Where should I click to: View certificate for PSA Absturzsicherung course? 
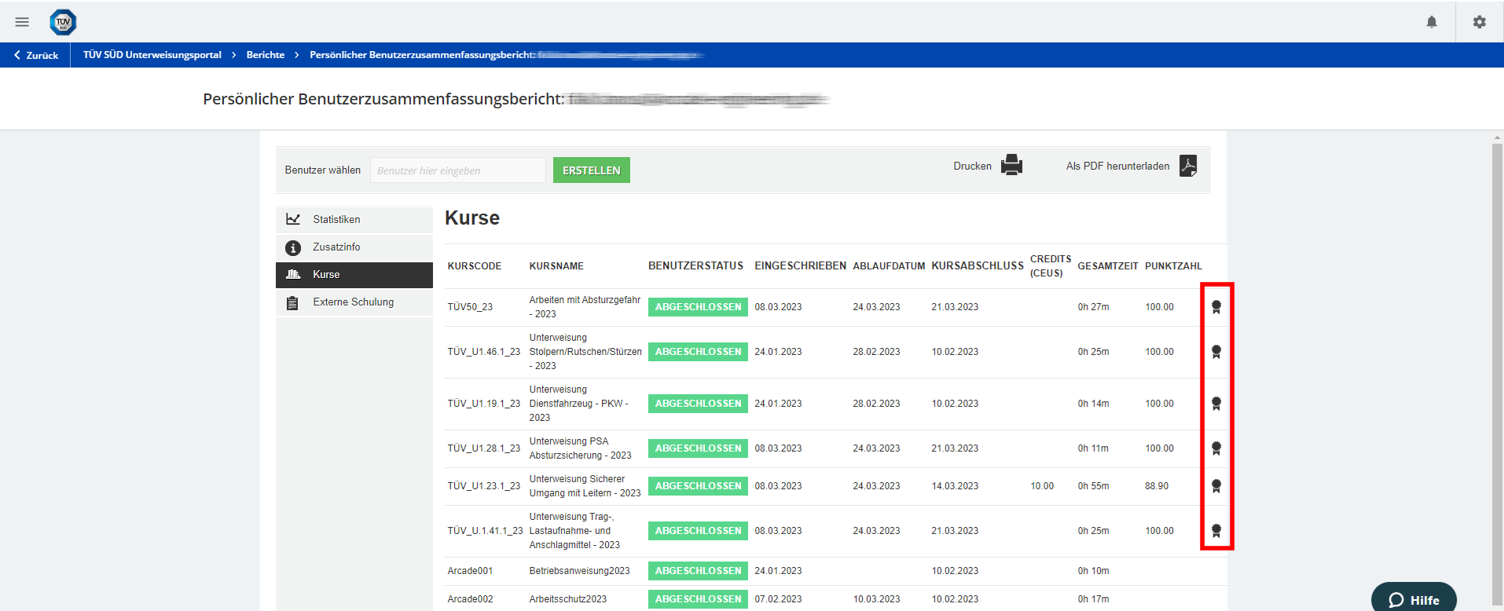click(x=1216, y=448)
